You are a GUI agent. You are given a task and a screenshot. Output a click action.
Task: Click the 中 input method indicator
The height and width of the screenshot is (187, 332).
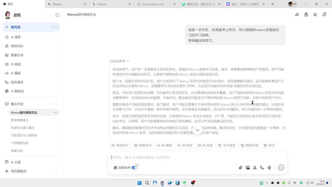coord(295,183)
